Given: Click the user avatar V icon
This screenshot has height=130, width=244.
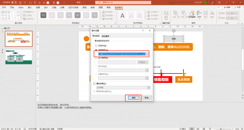Looking at the screenshot, I should point(205,2).
